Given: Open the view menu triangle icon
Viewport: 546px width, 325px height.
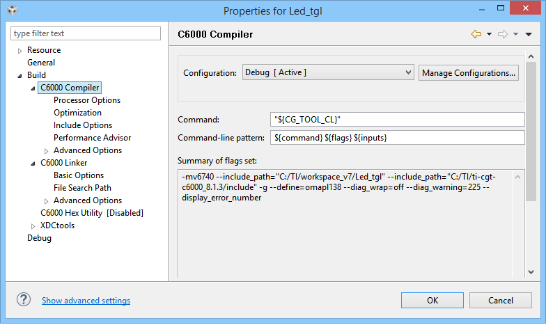Looking at the screenshot, I should tap(529, 34).
